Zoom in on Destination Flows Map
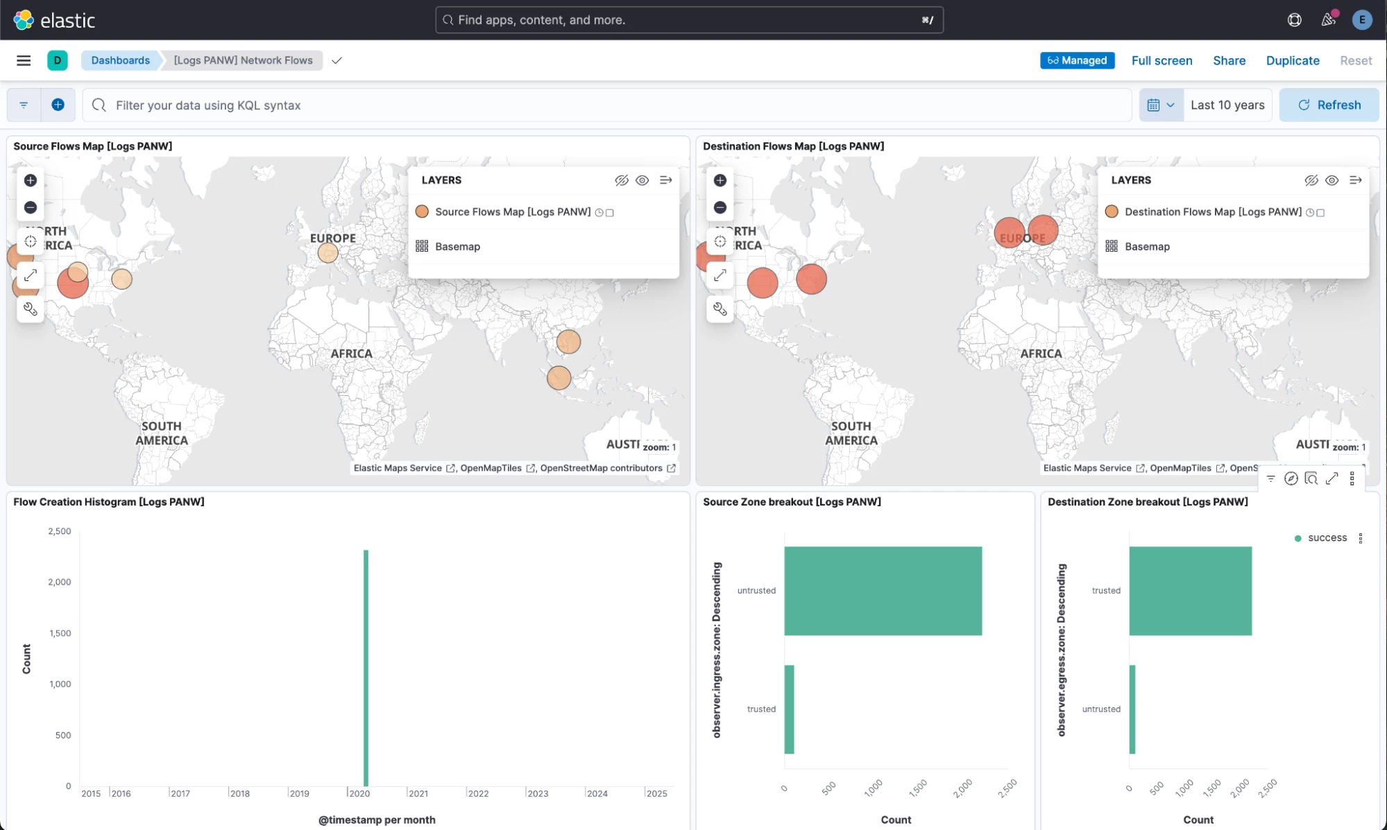1387x830 pixels. tap(720, 180)
